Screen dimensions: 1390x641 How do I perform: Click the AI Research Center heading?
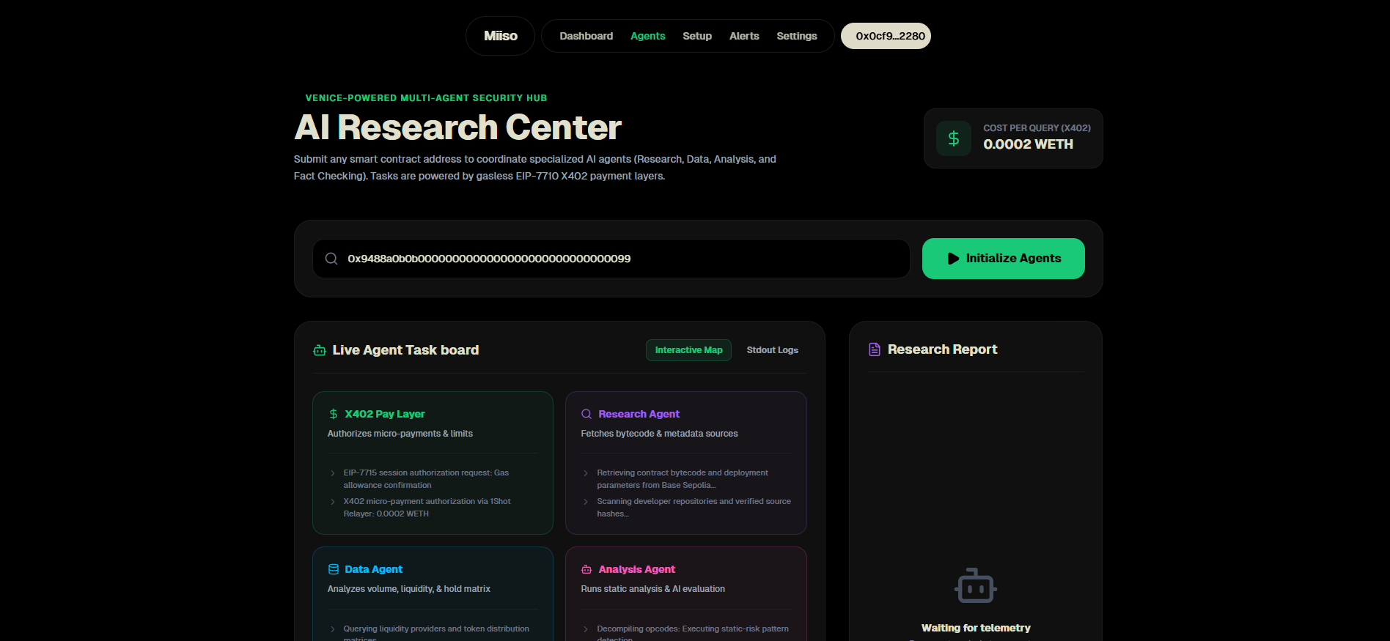coord(458,127)
